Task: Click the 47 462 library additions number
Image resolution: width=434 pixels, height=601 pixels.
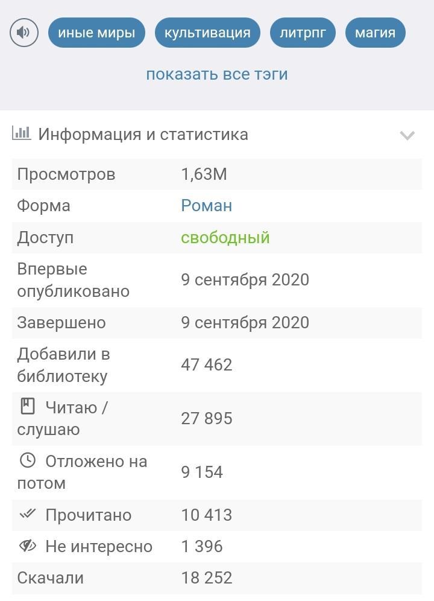Action: (x=207, y=364)
